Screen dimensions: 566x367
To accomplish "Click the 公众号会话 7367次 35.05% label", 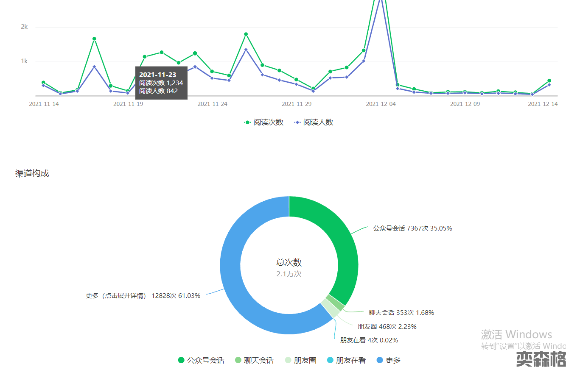I will [x=412, y=228].
